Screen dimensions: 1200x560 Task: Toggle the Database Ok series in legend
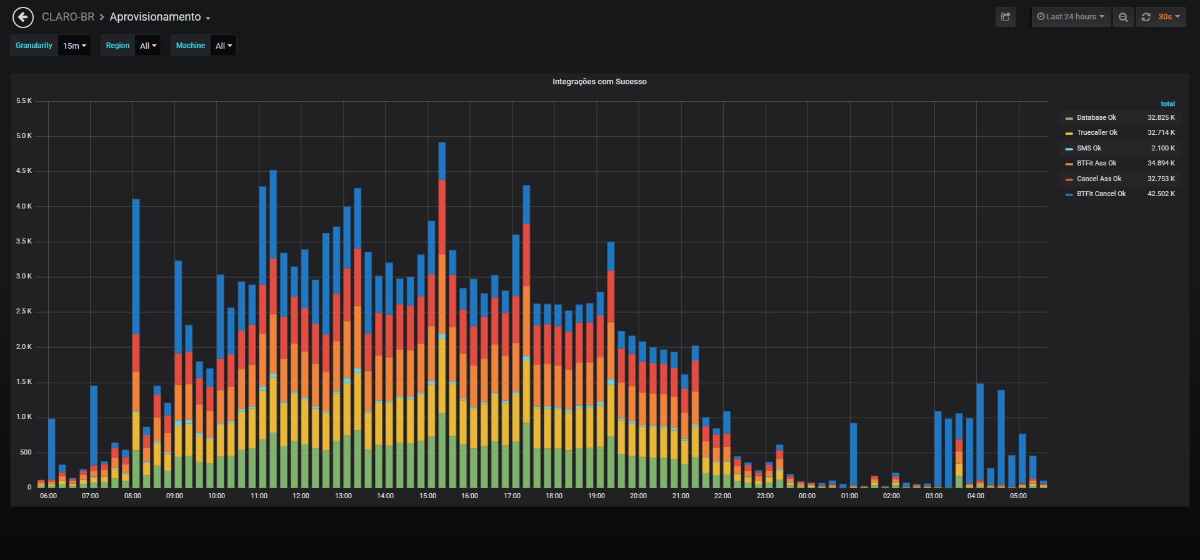[x=1096, y=117]
